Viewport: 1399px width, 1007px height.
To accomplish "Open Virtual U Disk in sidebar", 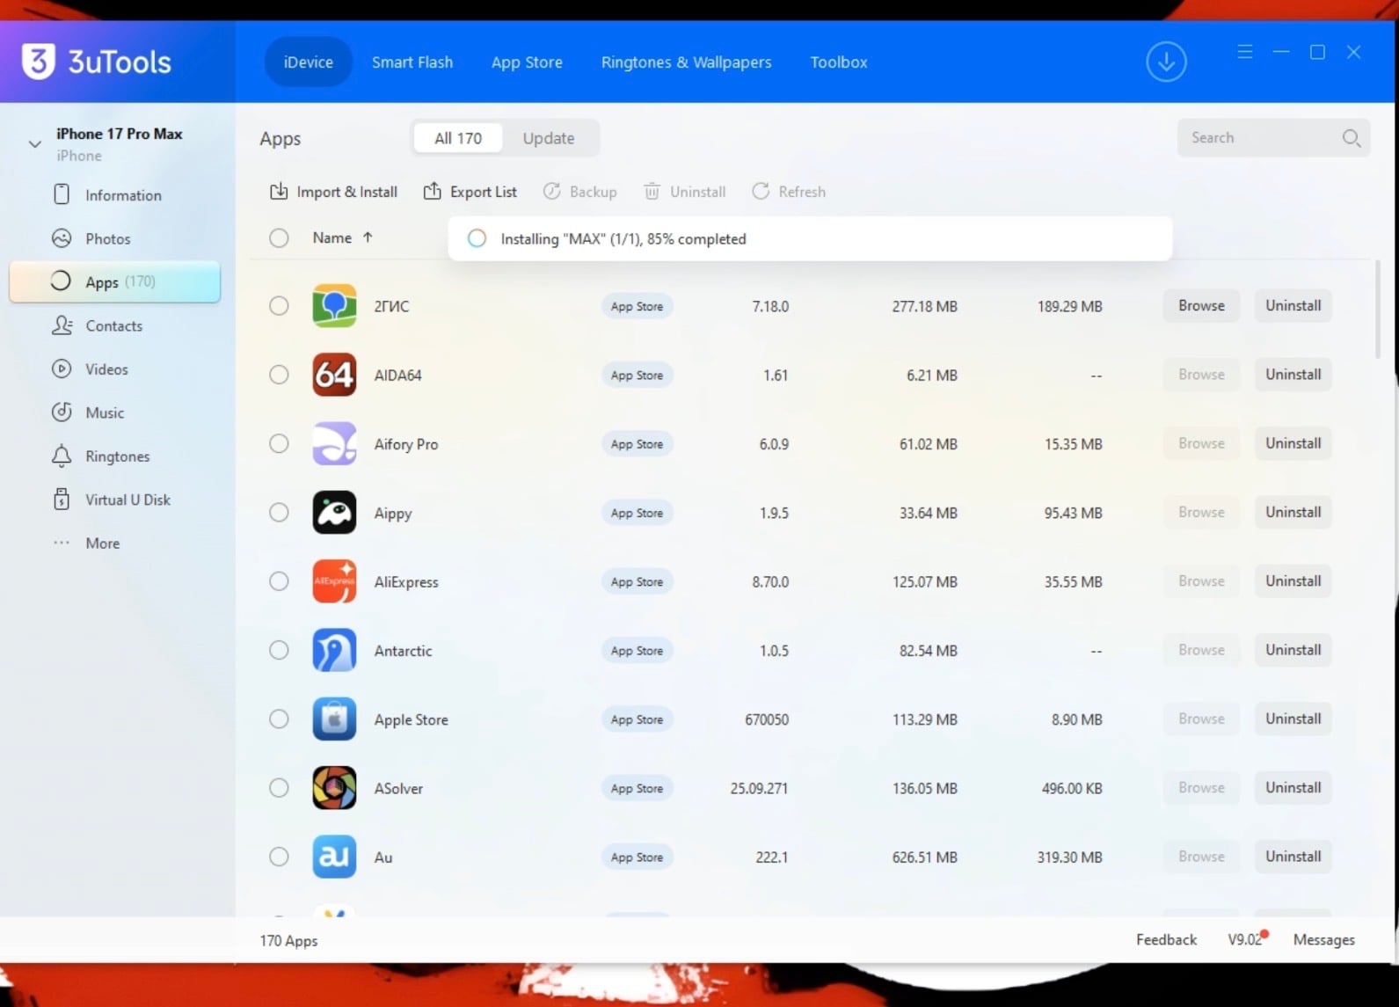I will pos(114,500).
